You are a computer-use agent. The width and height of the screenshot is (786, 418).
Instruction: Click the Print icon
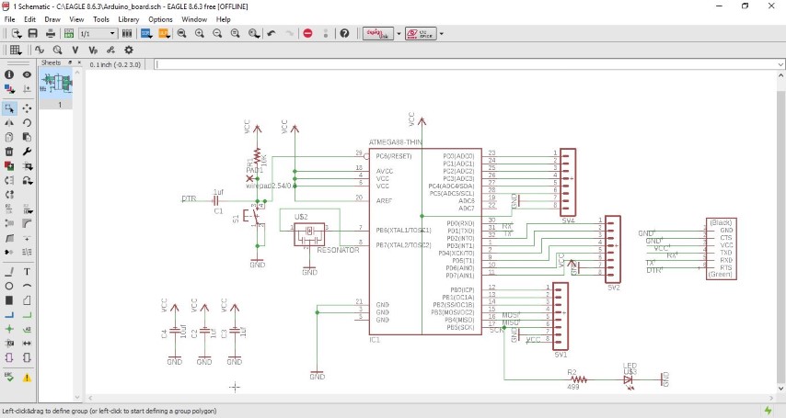[51, 34]
